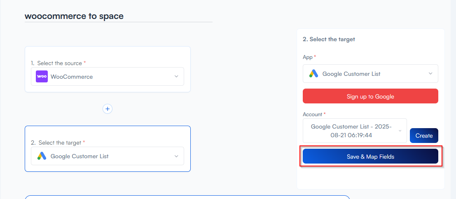Click the Create button beside Account

tap(424, 136)
